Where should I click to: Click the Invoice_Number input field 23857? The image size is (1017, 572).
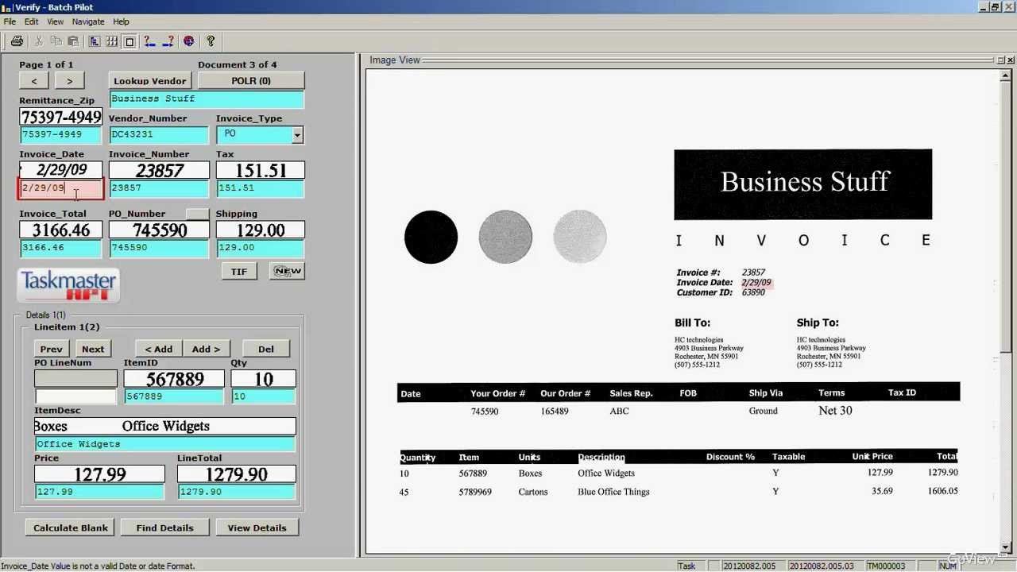pos(159,188)
